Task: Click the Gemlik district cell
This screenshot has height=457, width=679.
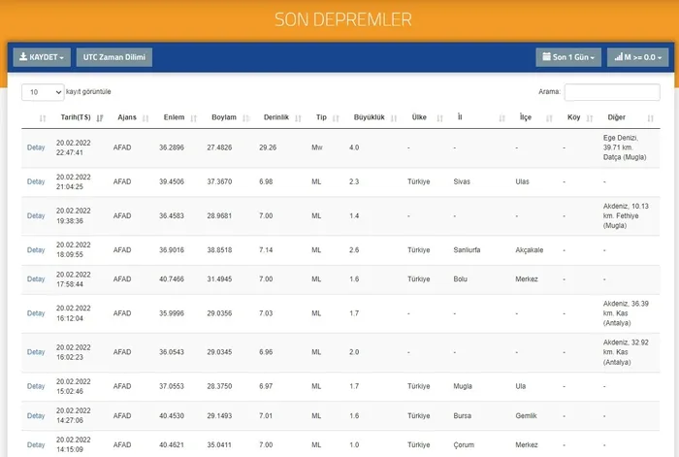Action: click(x=526, y=416)
